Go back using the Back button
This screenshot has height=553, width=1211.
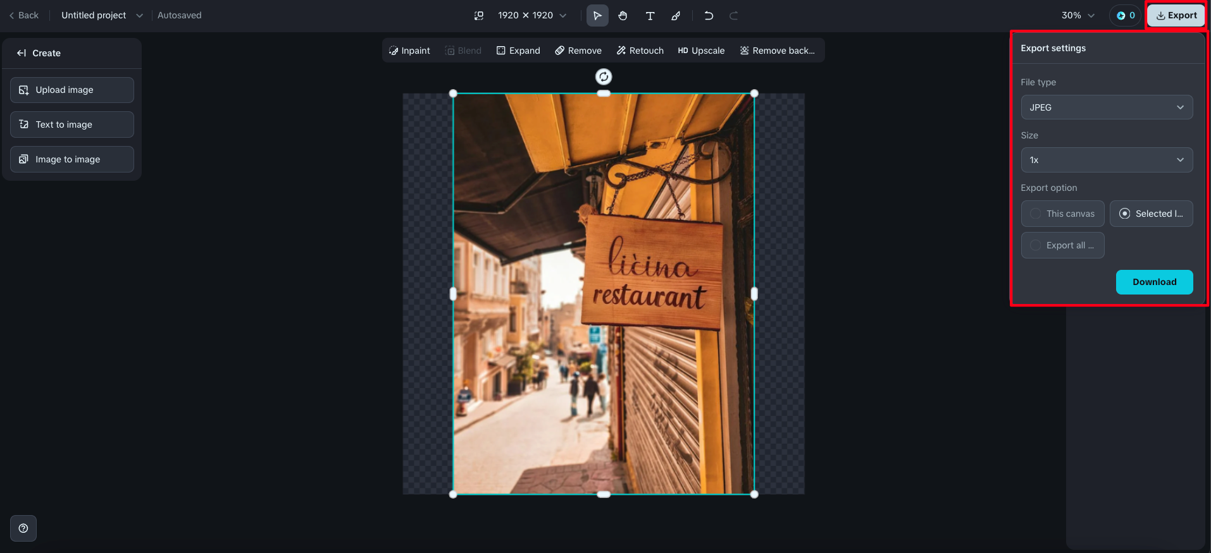pos(24,15)
